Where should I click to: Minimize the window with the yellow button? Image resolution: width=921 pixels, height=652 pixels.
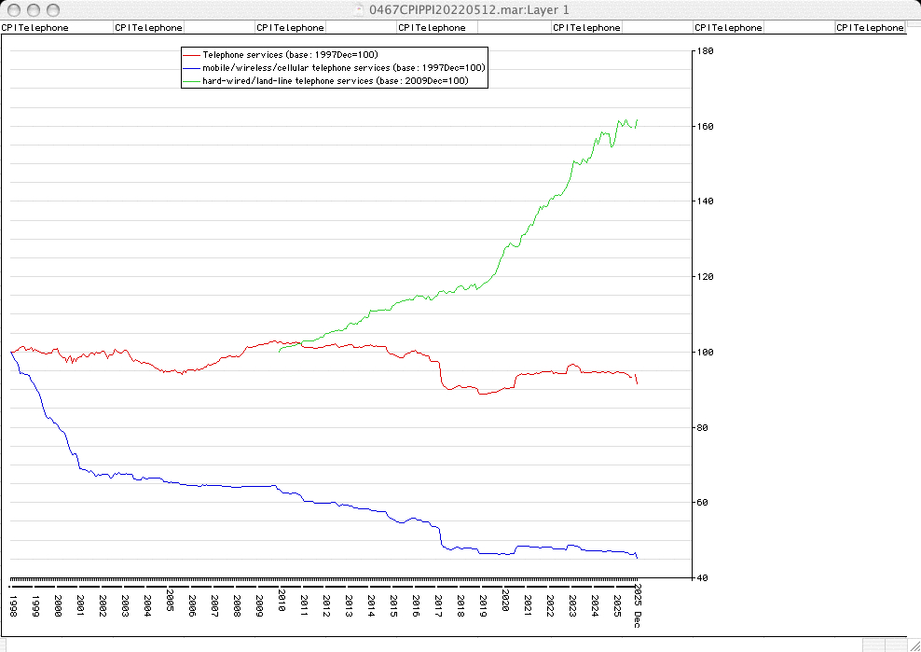pos(33,9)
